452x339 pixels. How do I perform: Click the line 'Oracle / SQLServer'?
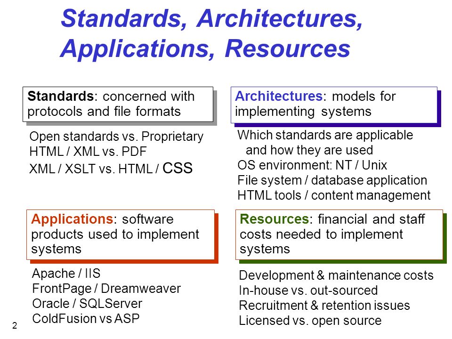pyautogui.click(x=87, y=304)
